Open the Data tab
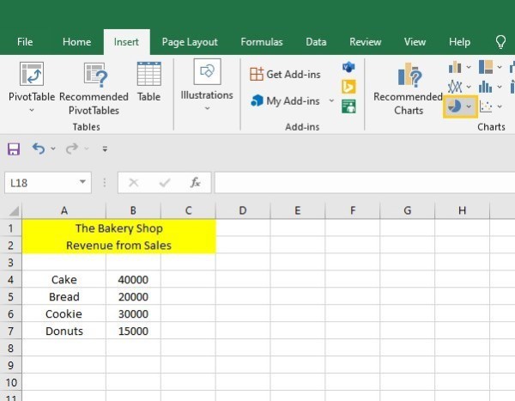The width and height of the screenshot is (515, 401). click(x=316, y=42)
